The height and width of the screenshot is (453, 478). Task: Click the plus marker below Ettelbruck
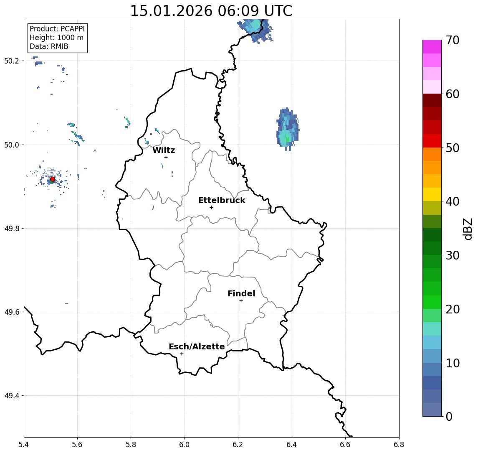tap(211, 208)
